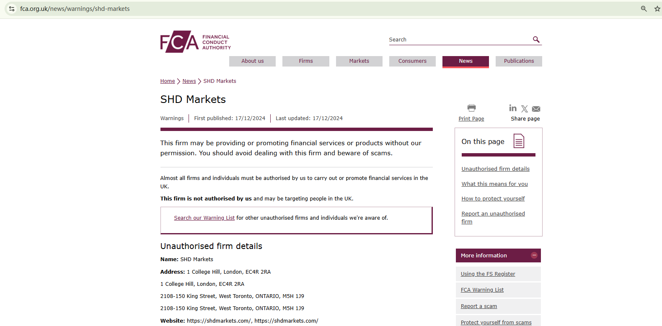Click the Home breadcrumb link
The image size is (662, 326).
(168, 81)
